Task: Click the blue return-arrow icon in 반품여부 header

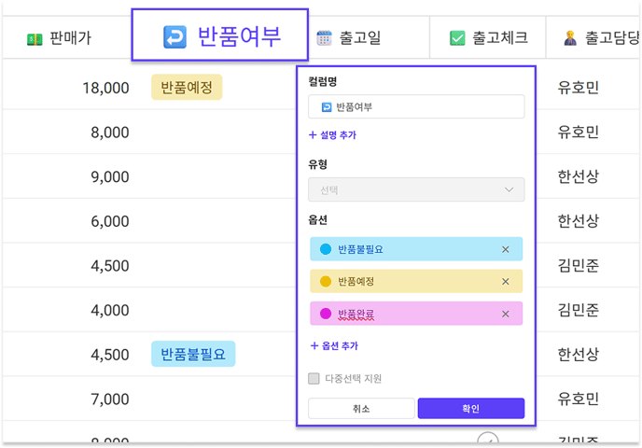Action: [174, 36]
